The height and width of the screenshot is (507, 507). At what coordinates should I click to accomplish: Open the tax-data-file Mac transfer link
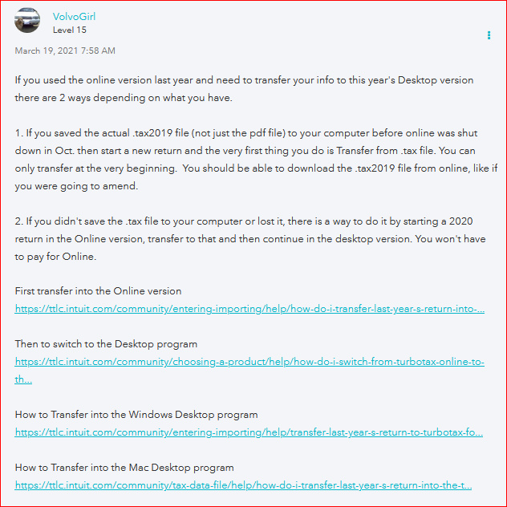[x=243, y=485]
